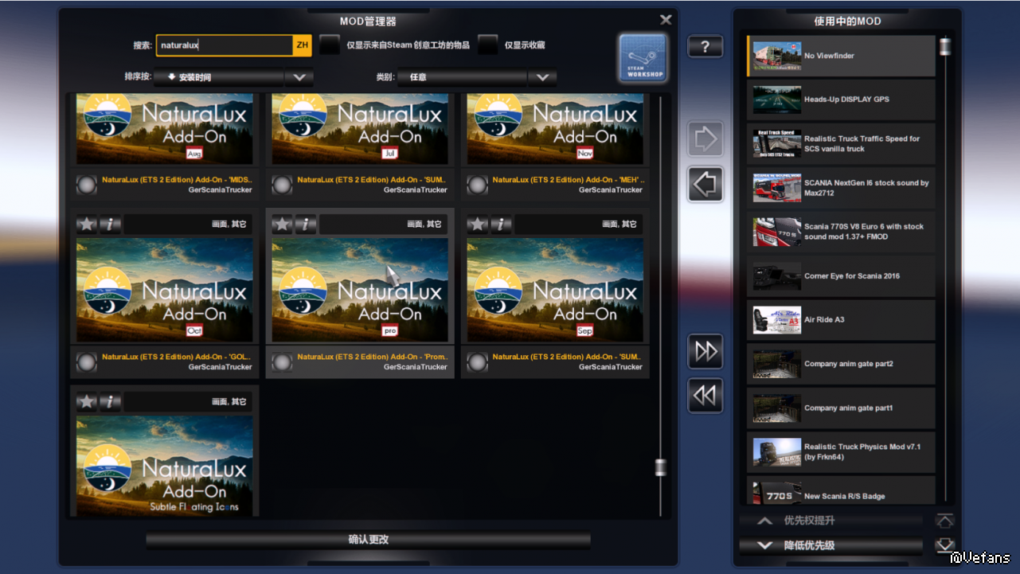Toggle the NaturaLux 'GOL' add-on status circle

tap(87, 362)
